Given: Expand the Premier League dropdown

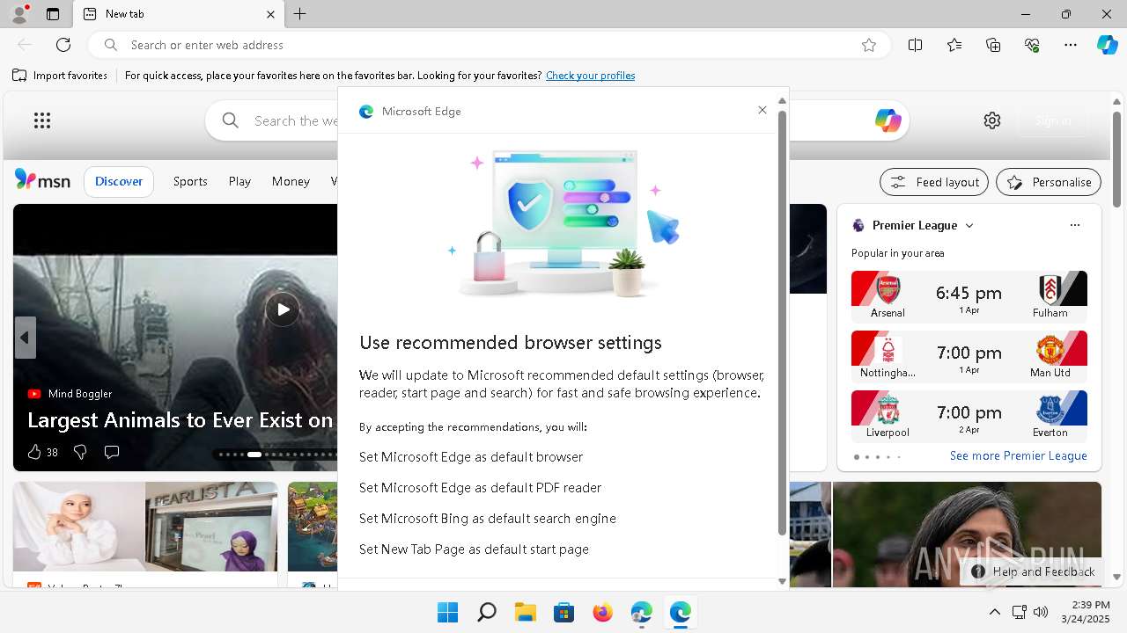Looking at the screenshot, I should [x=969, y=226].
